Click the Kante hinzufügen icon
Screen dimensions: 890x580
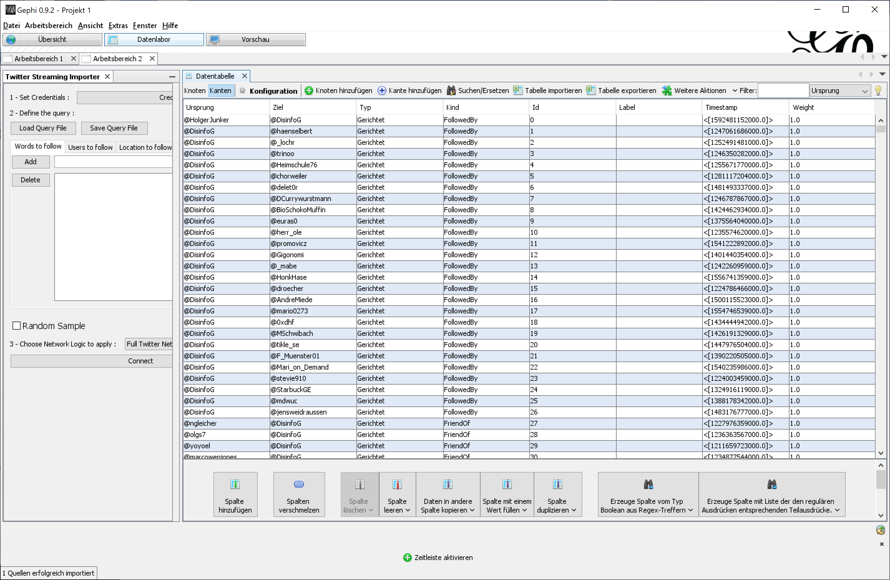[x=381, y=91]
